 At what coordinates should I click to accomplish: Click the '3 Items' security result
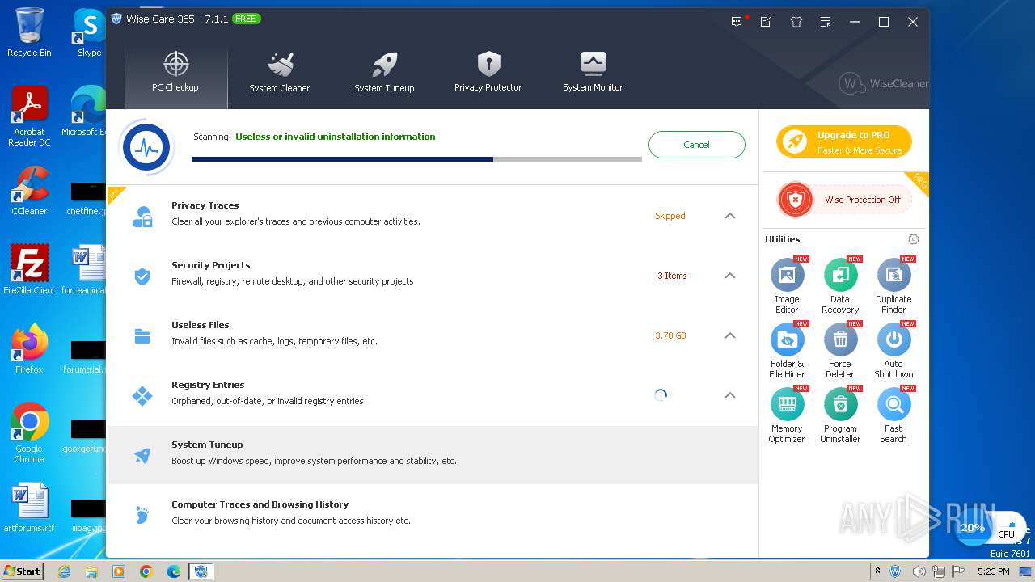(x=672, y=276)
